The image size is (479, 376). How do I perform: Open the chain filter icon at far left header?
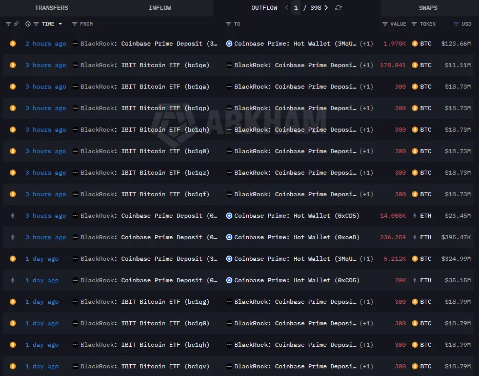point(9,24)
